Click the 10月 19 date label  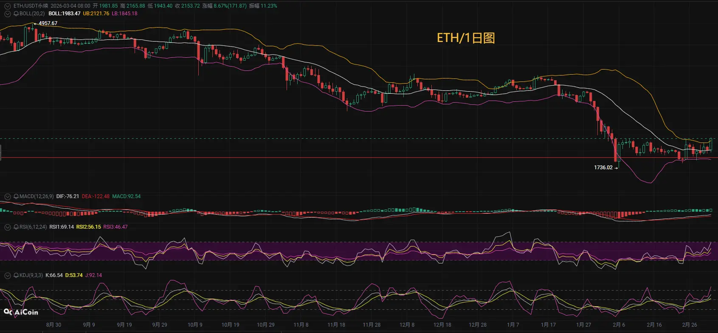click(230, 325)
